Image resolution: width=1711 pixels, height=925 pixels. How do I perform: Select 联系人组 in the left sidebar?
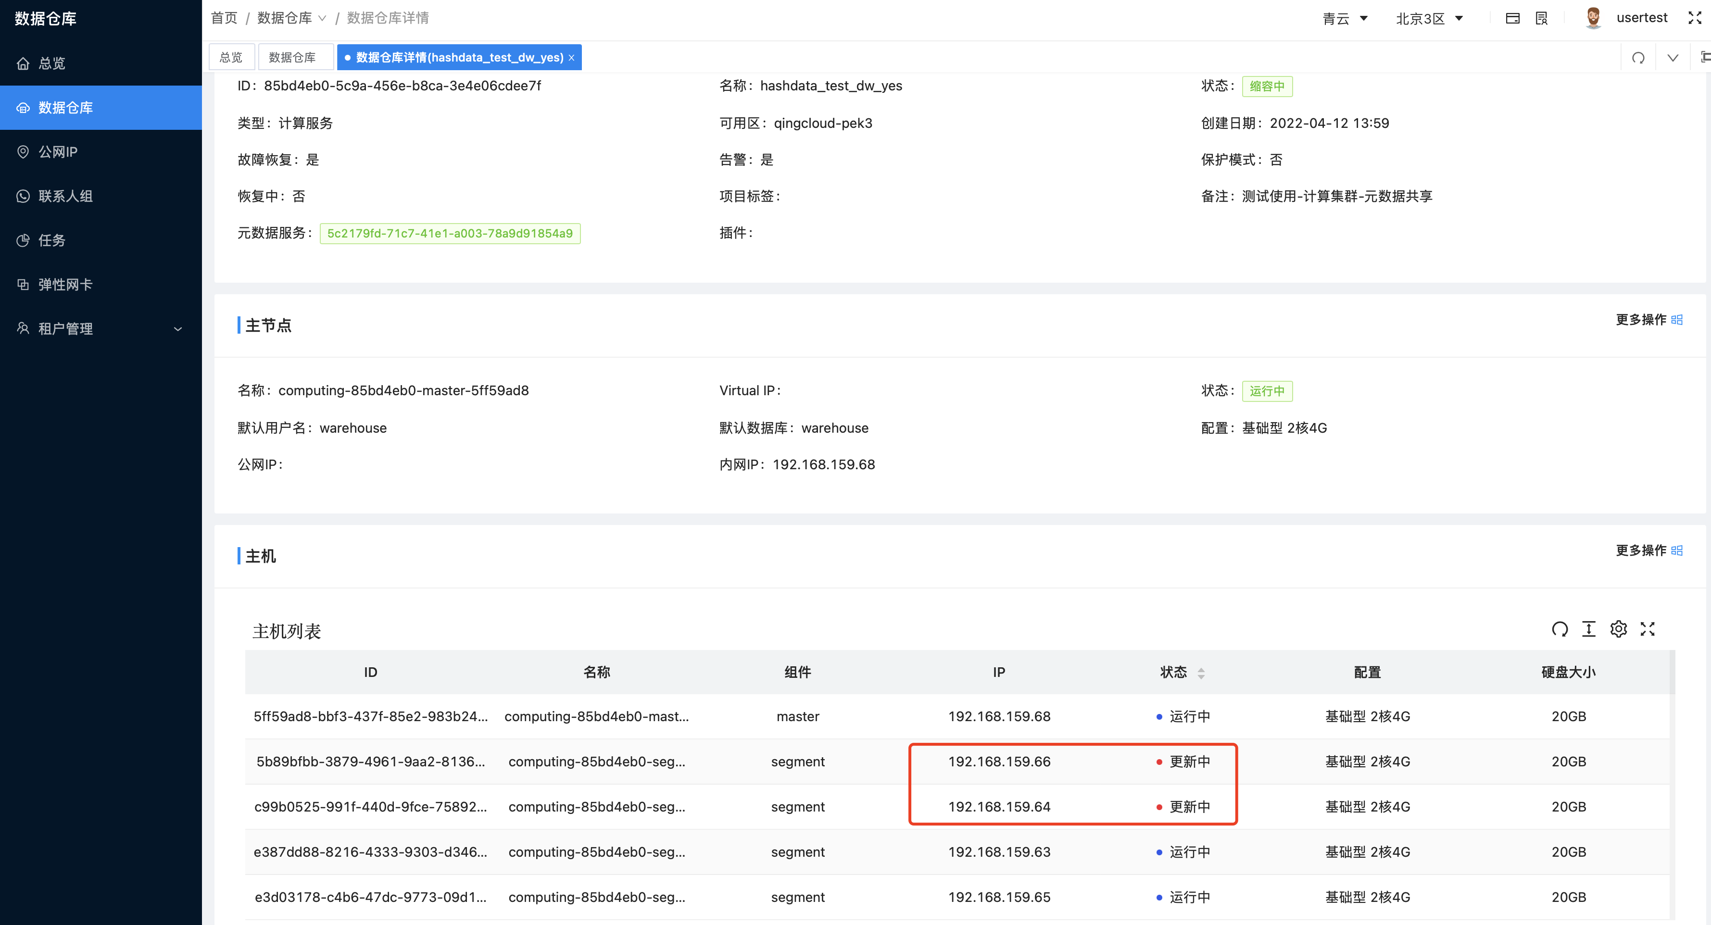click(x=65, y=196)
